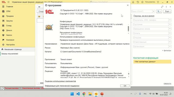This screenshot has width=174, height=97.
Task: Open service settings lines icon in title bar
Action: pyautogui.click(x=158, y=2)
